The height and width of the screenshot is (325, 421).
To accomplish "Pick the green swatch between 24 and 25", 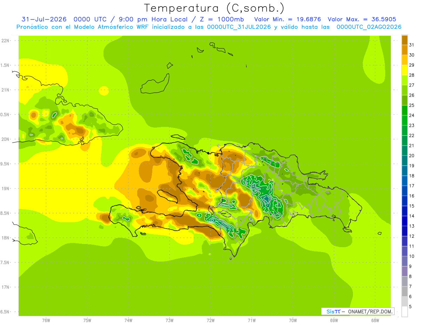I will pos(405,110).
